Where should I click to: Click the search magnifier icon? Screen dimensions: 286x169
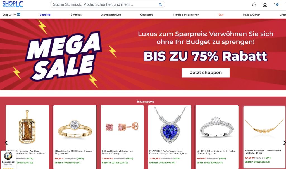pyautogui.click(x=160, y=4)
